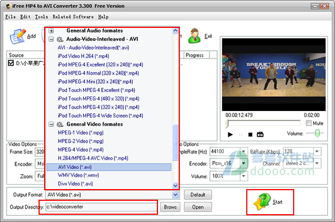Click the Open button
This screenshot has width=335, height=222.
click(198, 207)
